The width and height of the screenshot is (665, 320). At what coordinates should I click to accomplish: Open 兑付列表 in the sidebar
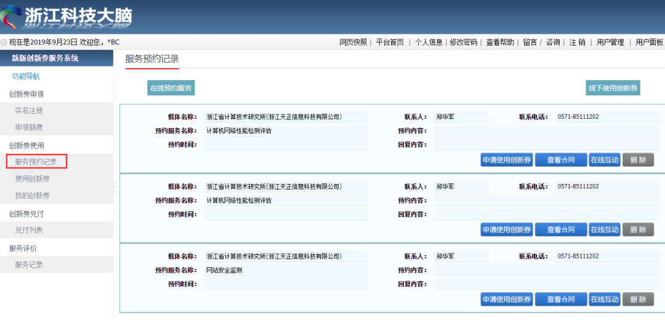click(29, 230)
